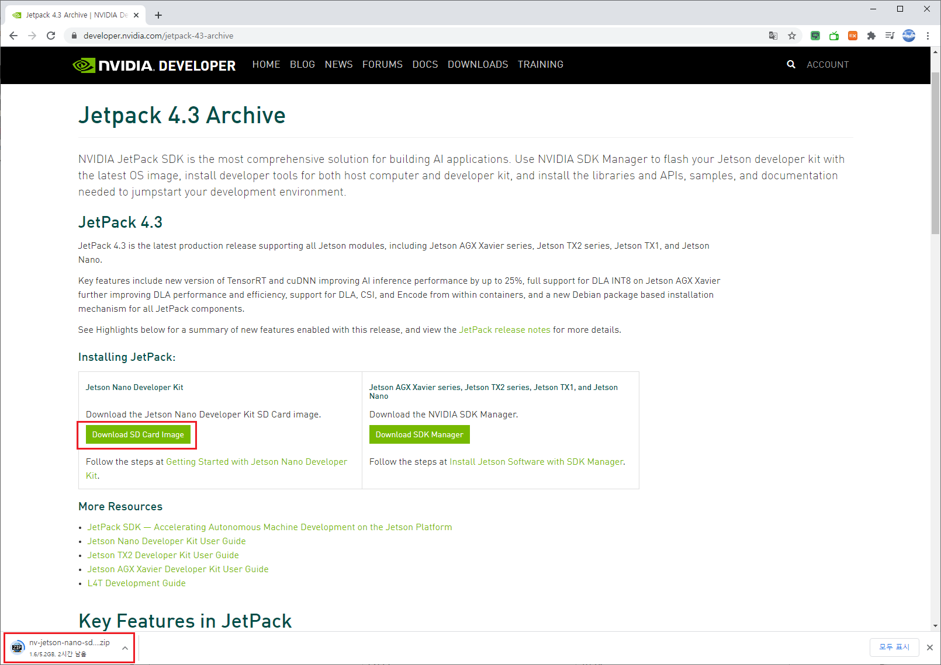The width and height of the screenshot is (941, 665).
Task: Open the FORUMS menu item
Action: coord(382,64)
